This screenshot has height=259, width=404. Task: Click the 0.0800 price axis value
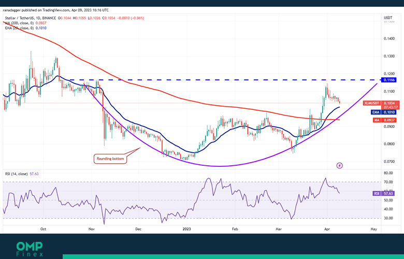389,144
